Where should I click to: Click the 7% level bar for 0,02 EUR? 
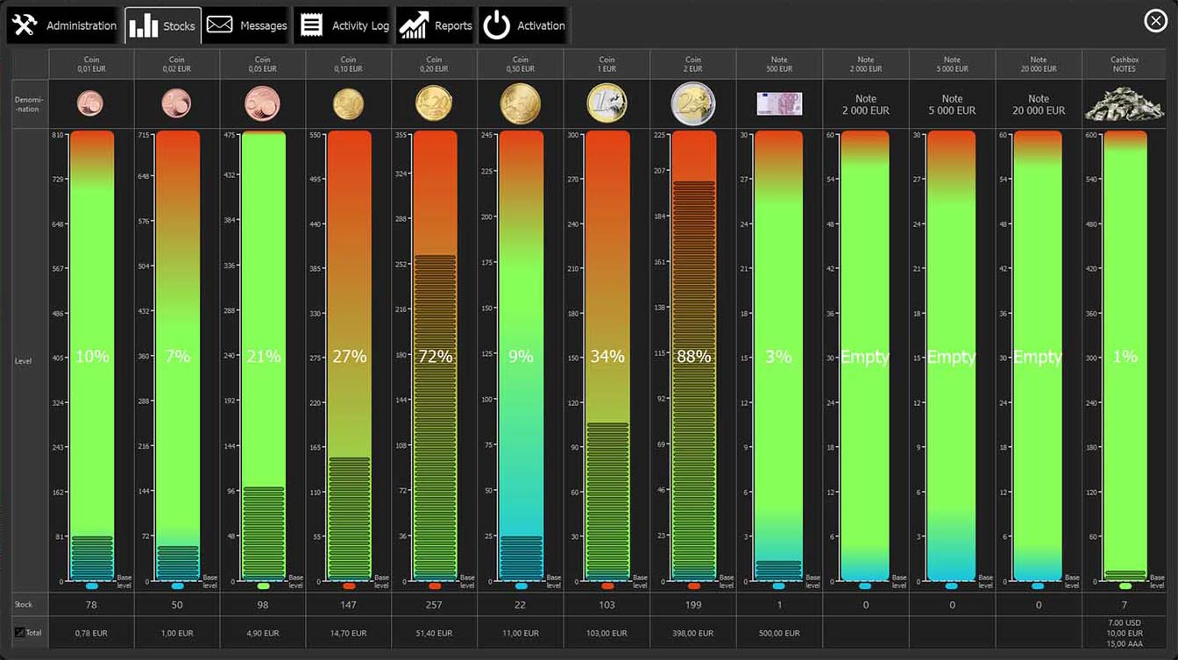pyautogui.click(x=177, y=356)
